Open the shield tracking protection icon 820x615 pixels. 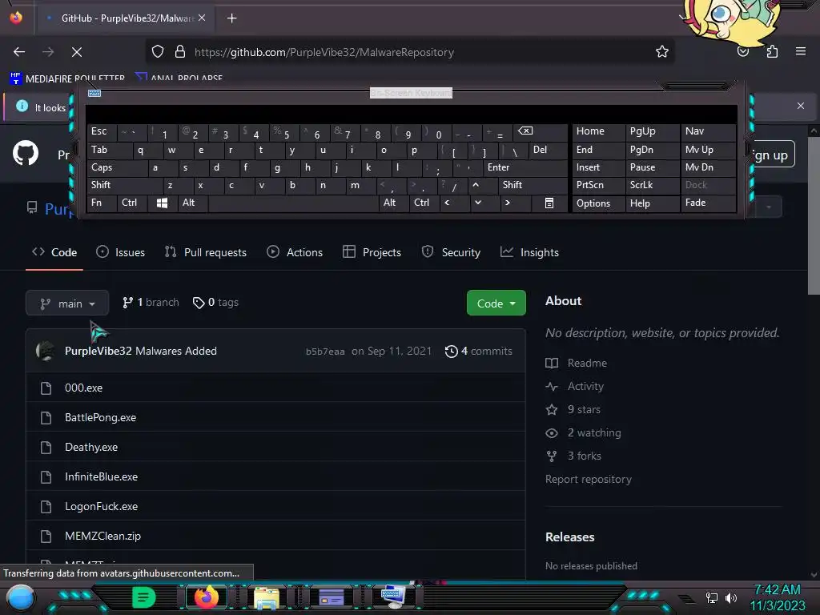point(158,52)
